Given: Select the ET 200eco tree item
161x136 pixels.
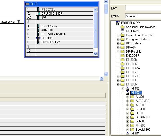Looking at the screenshot, I should [x=133, y=68].
